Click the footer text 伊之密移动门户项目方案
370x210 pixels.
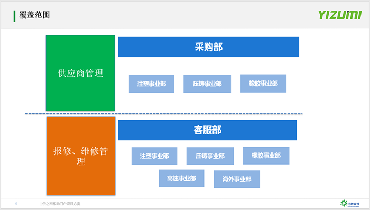point(61,204)
